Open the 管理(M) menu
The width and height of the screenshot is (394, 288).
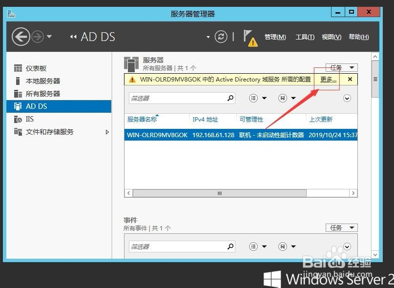[275, 37]
